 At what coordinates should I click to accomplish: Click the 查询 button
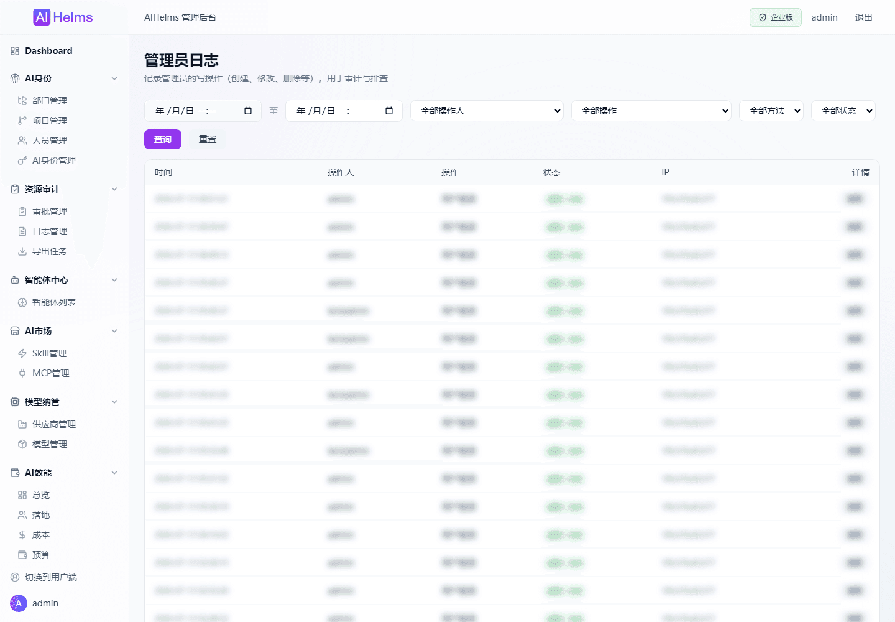(x=163, y=139)
